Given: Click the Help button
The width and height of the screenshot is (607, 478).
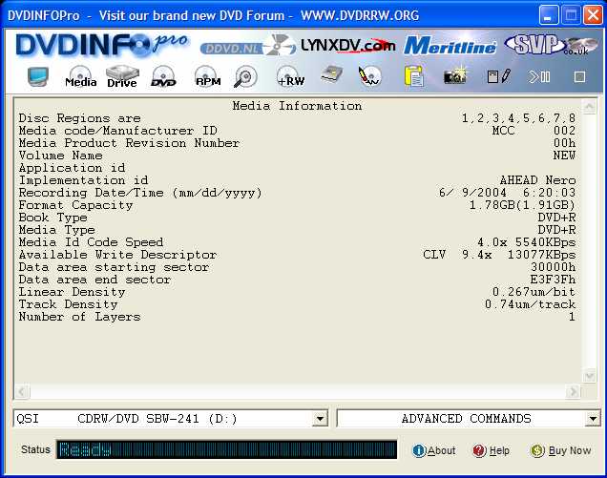Looking at the screenshot, I should click(491, 450).
